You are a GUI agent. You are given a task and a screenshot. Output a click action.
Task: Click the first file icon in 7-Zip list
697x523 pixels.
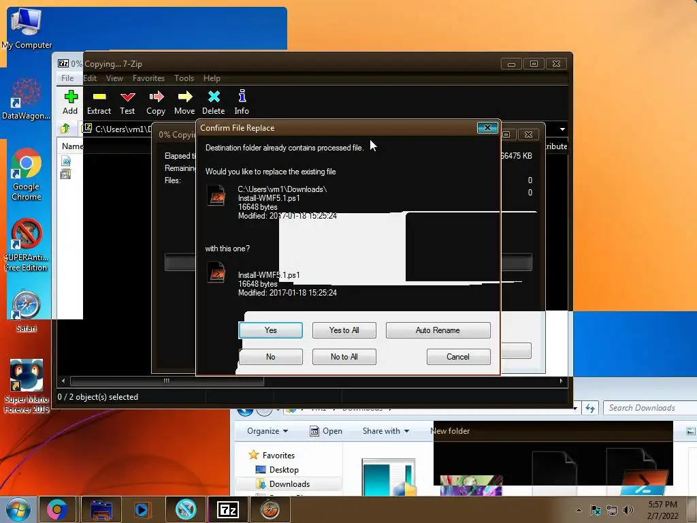(66, 161)
